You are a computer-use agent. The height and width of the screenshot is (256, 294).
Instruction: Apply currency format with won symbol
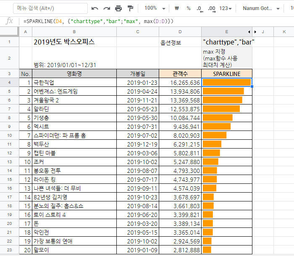(x=176, y=8)
